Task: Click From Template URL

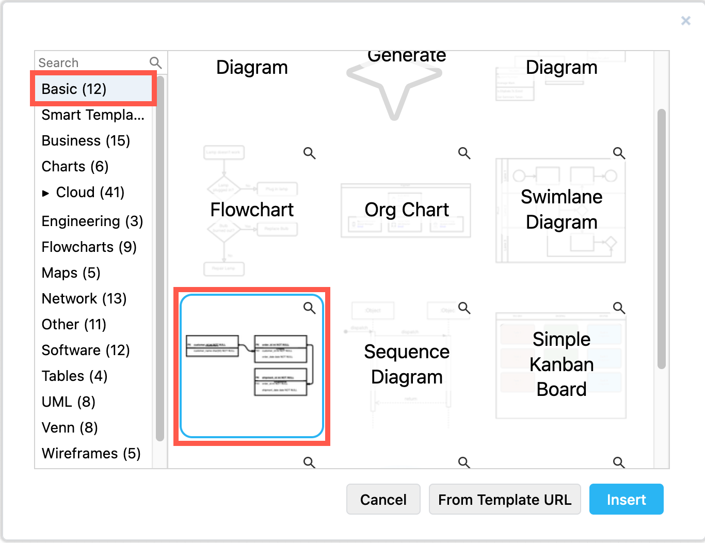Action: tap(505, 499)
